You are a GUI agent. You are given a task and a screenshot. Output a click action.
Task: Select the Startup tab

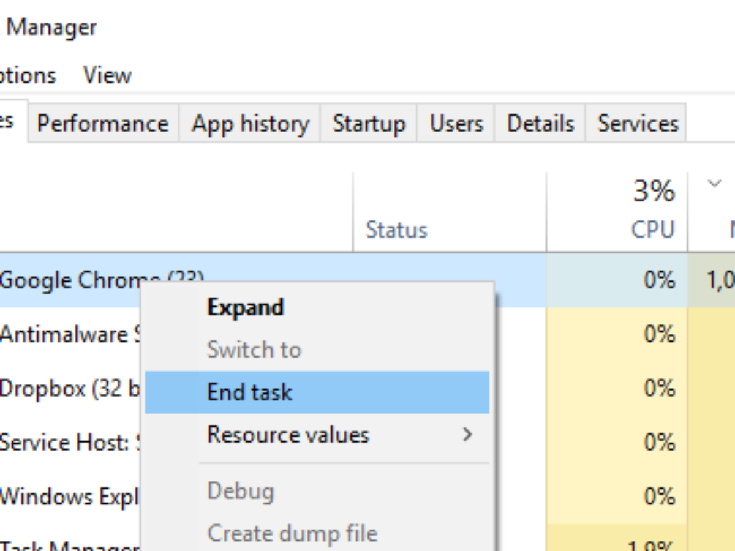(369, 123)
